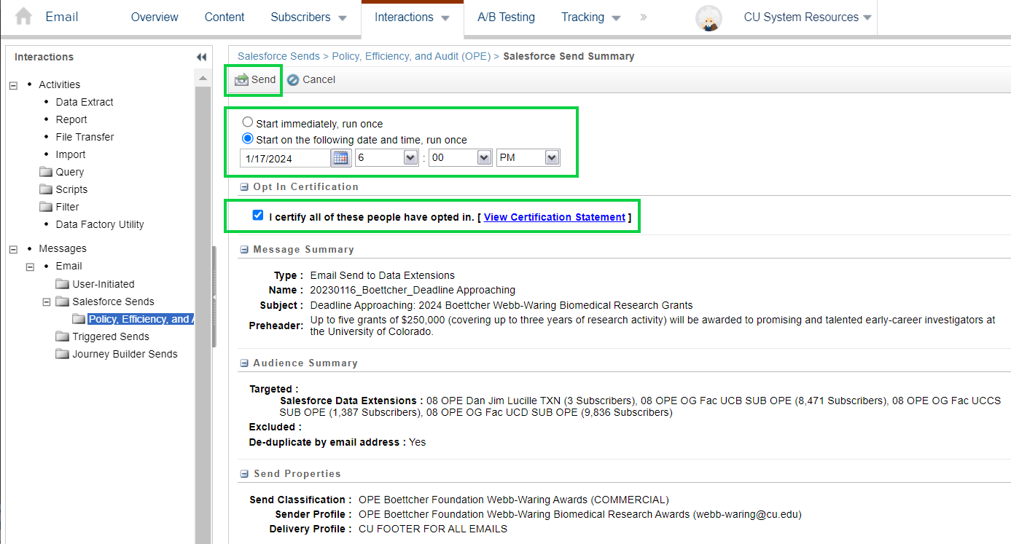Click the Email app title

pos(62,17)
